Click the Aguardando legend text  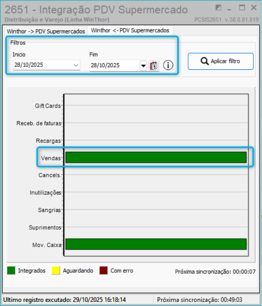coord(78,271)
